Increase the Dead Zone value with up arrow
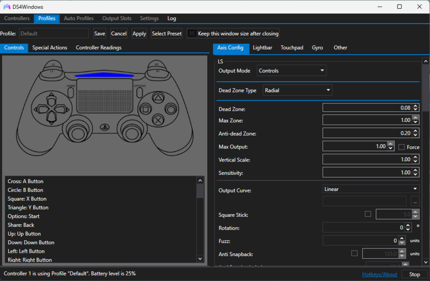This screenshot has height=281, width=430. coord(417,106)
